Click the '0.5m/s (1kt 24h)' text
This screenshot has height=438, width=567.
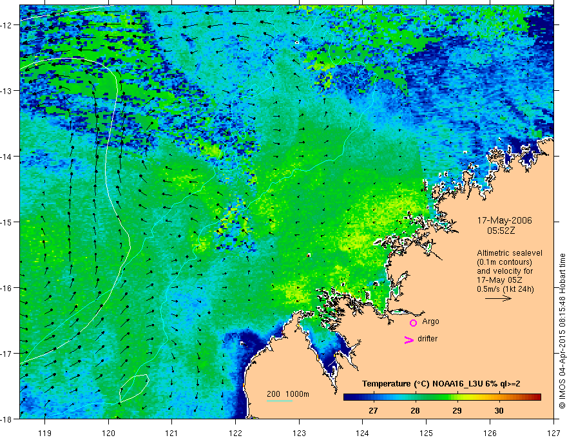click(x=505, y=289)
